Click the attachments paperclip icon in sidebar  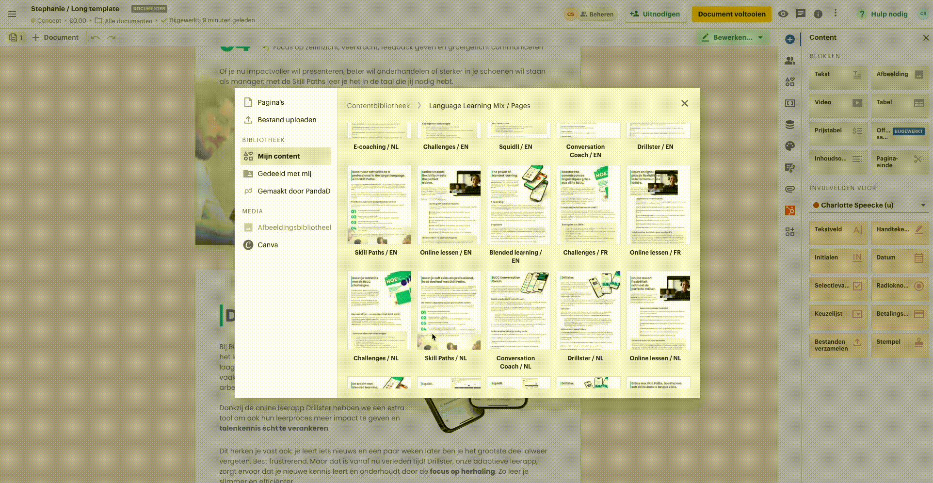(x=790, y=189)
